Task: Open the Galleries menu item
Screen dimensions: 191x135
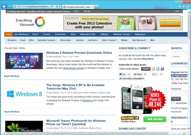Action: click(105, 34)
